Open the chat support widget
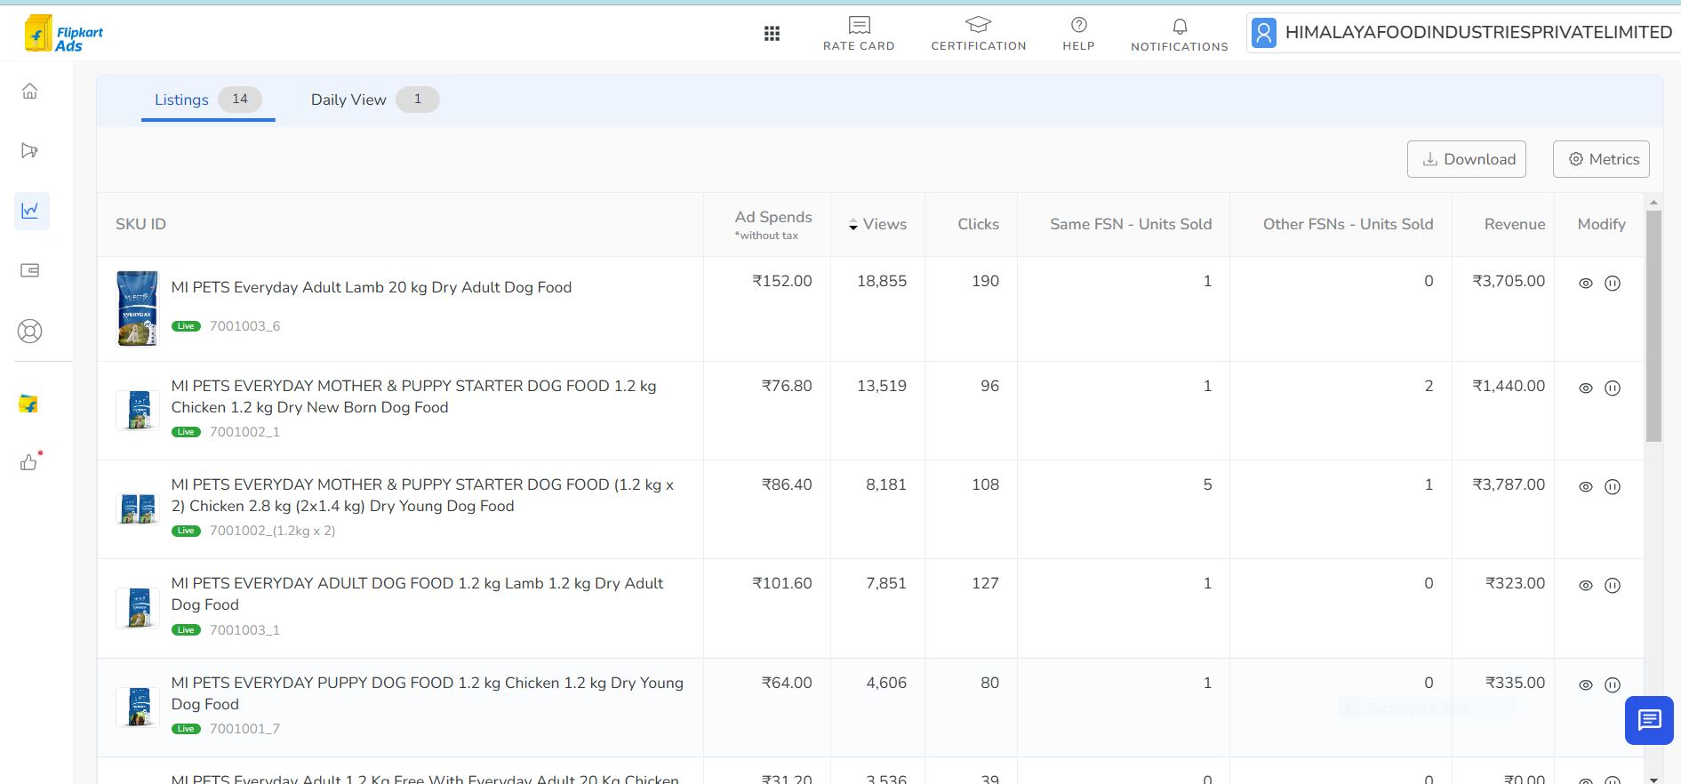The image size is (1681, 784). click(1649, 720)
